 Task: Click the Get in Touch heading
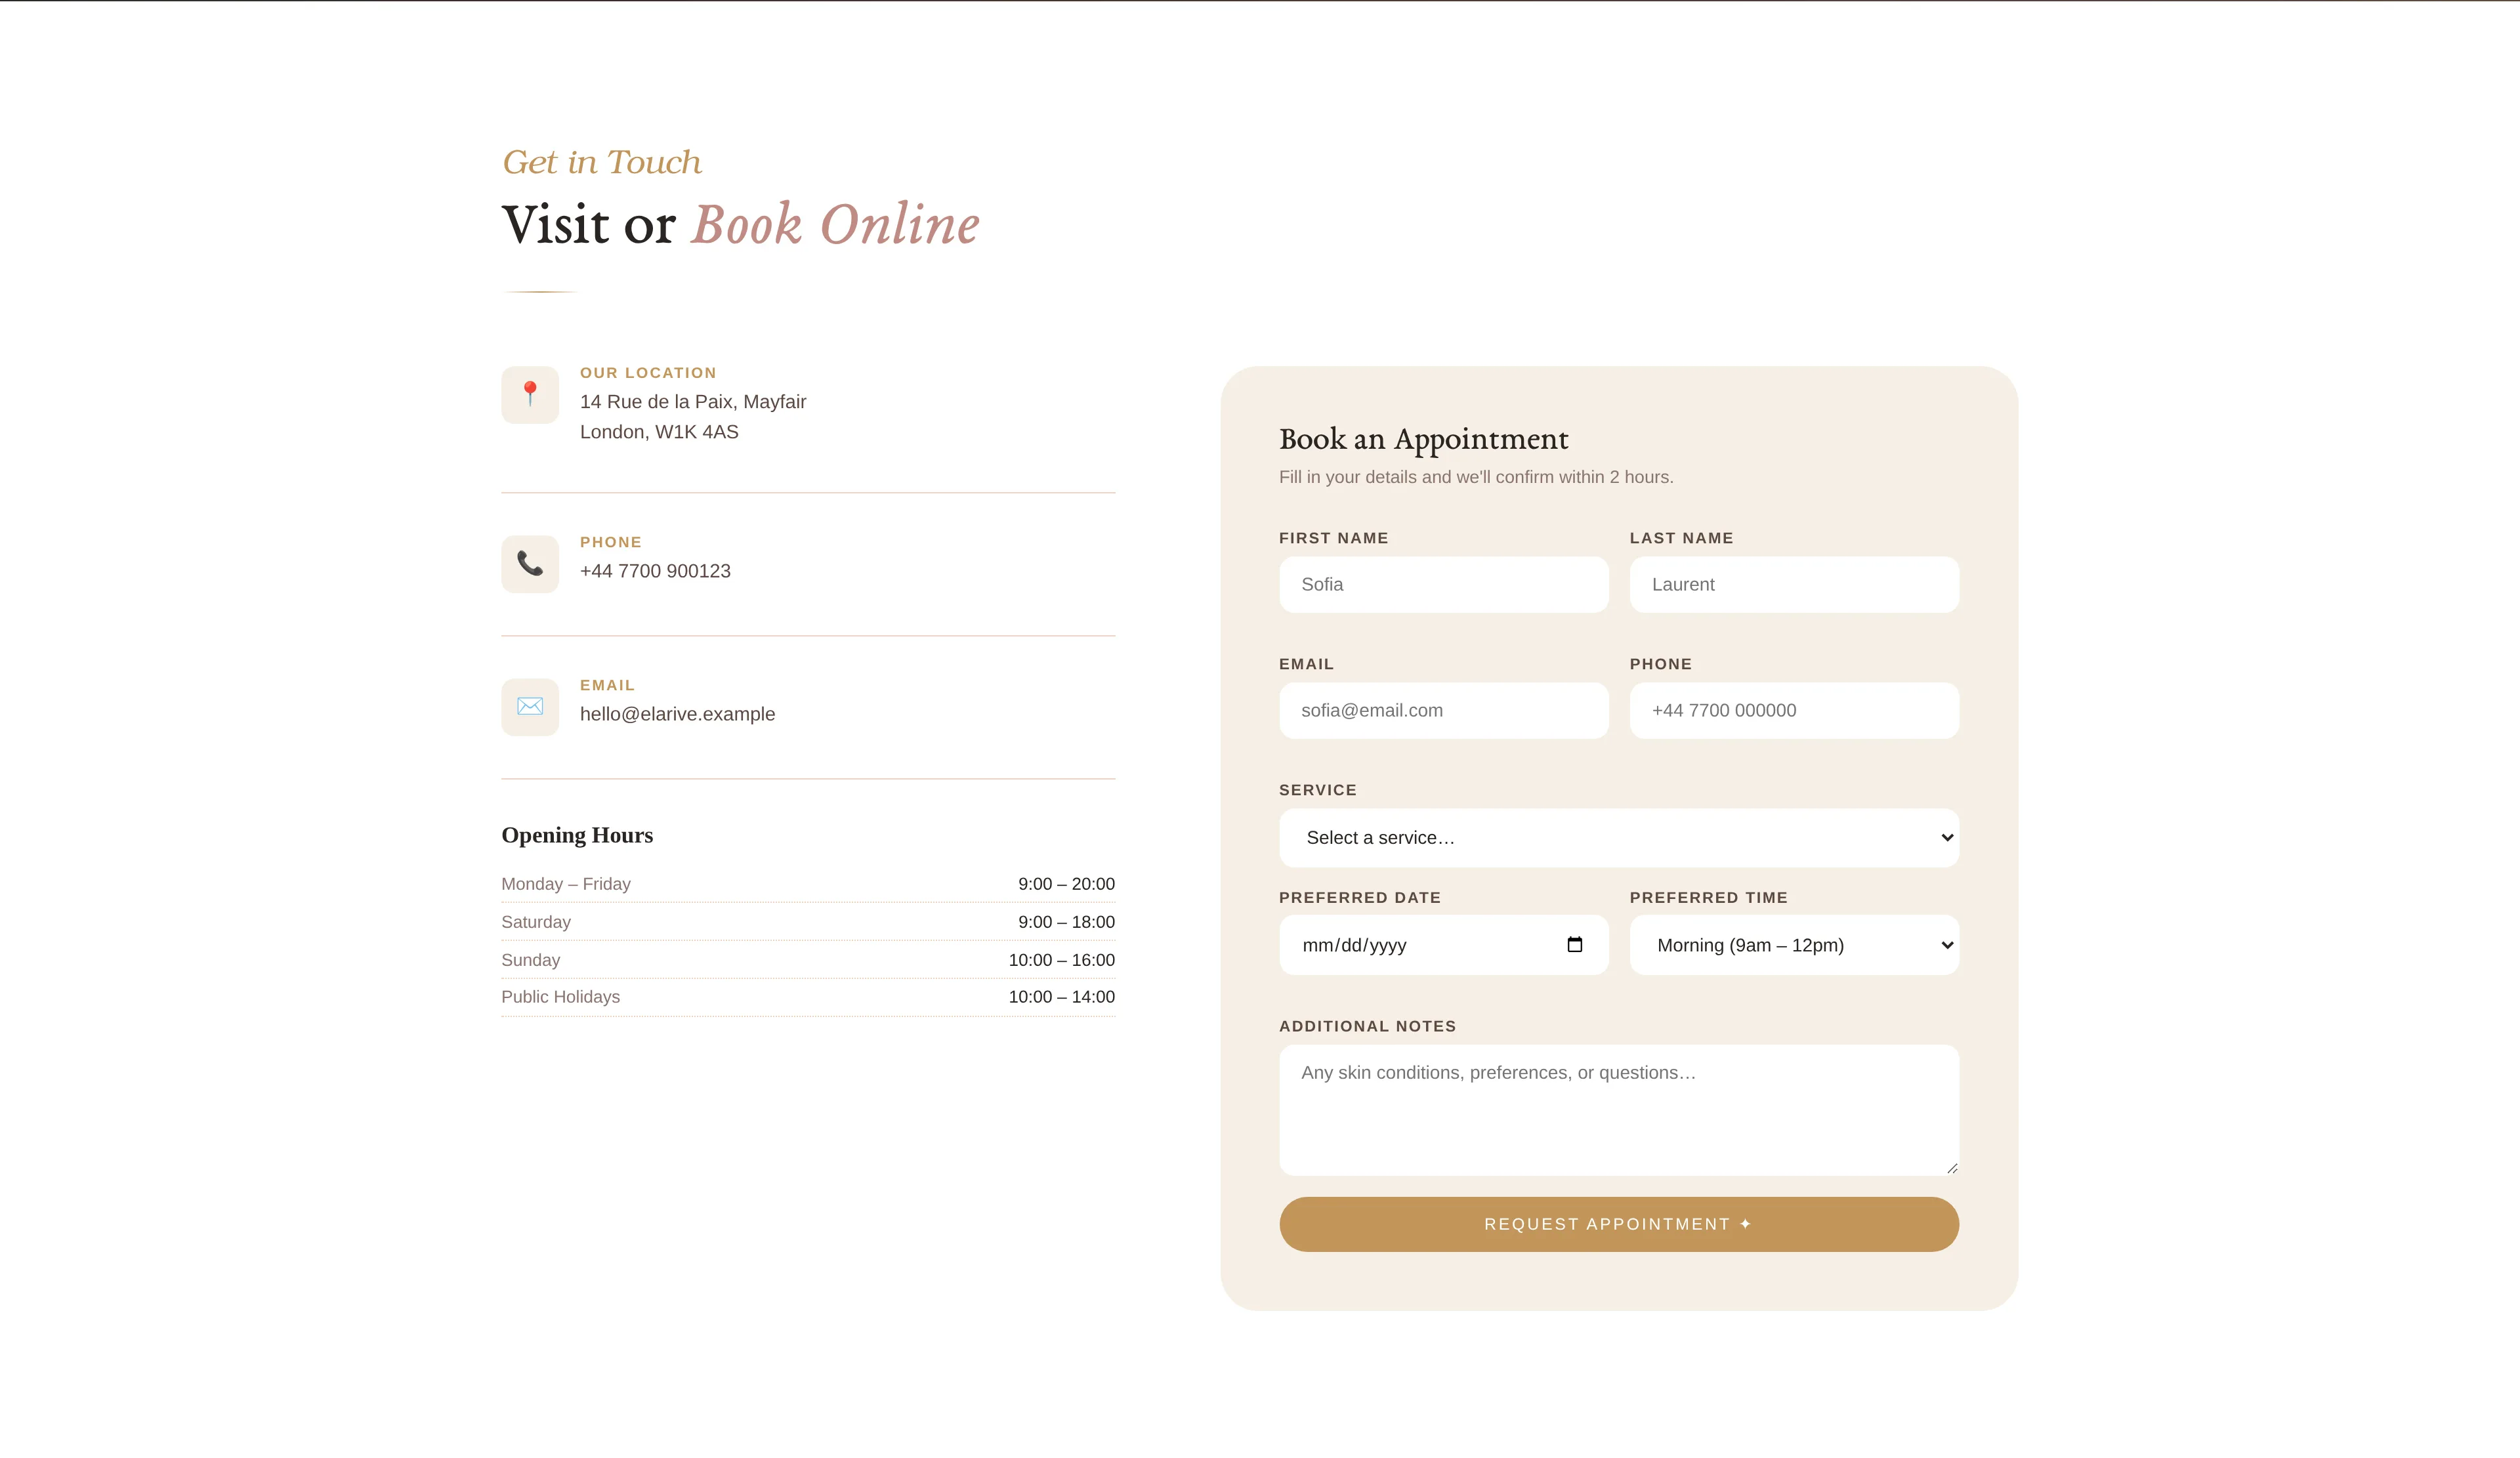coord(602,162)
